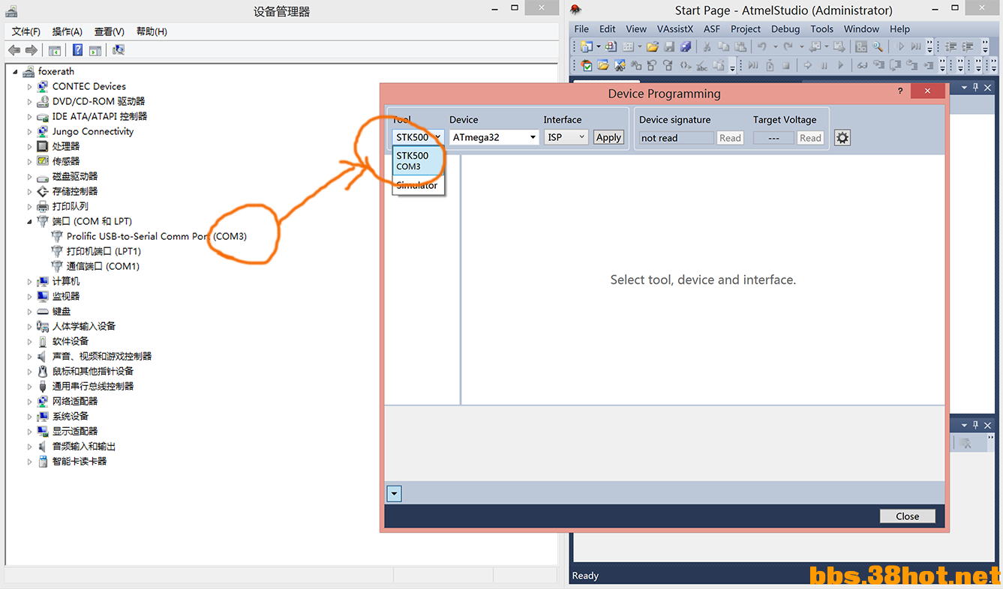The image size is (1003, 589).
Task: Select the DVD/CD-ROM 驱动器 tree item
Action: pyautogui.click(x=98, y=101)
